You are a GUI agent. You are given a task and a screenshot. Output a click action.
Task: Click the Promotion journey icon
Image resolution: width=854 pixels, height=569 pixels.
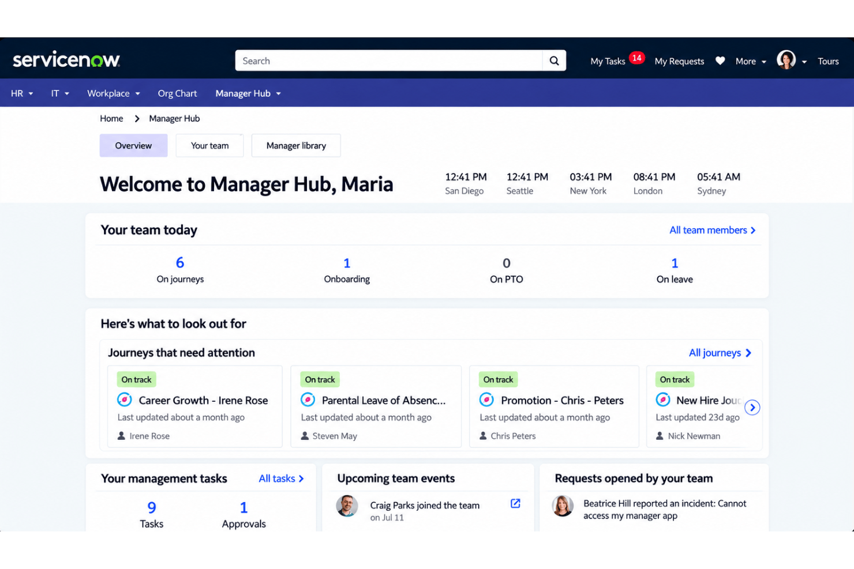pos(486,400)
